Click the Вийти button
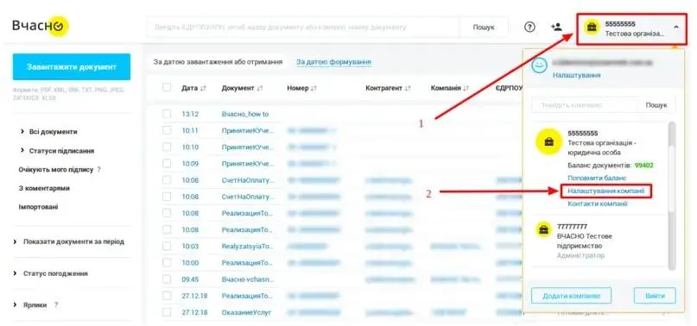This screenshot has height=326, width=697. coord(656,296)
